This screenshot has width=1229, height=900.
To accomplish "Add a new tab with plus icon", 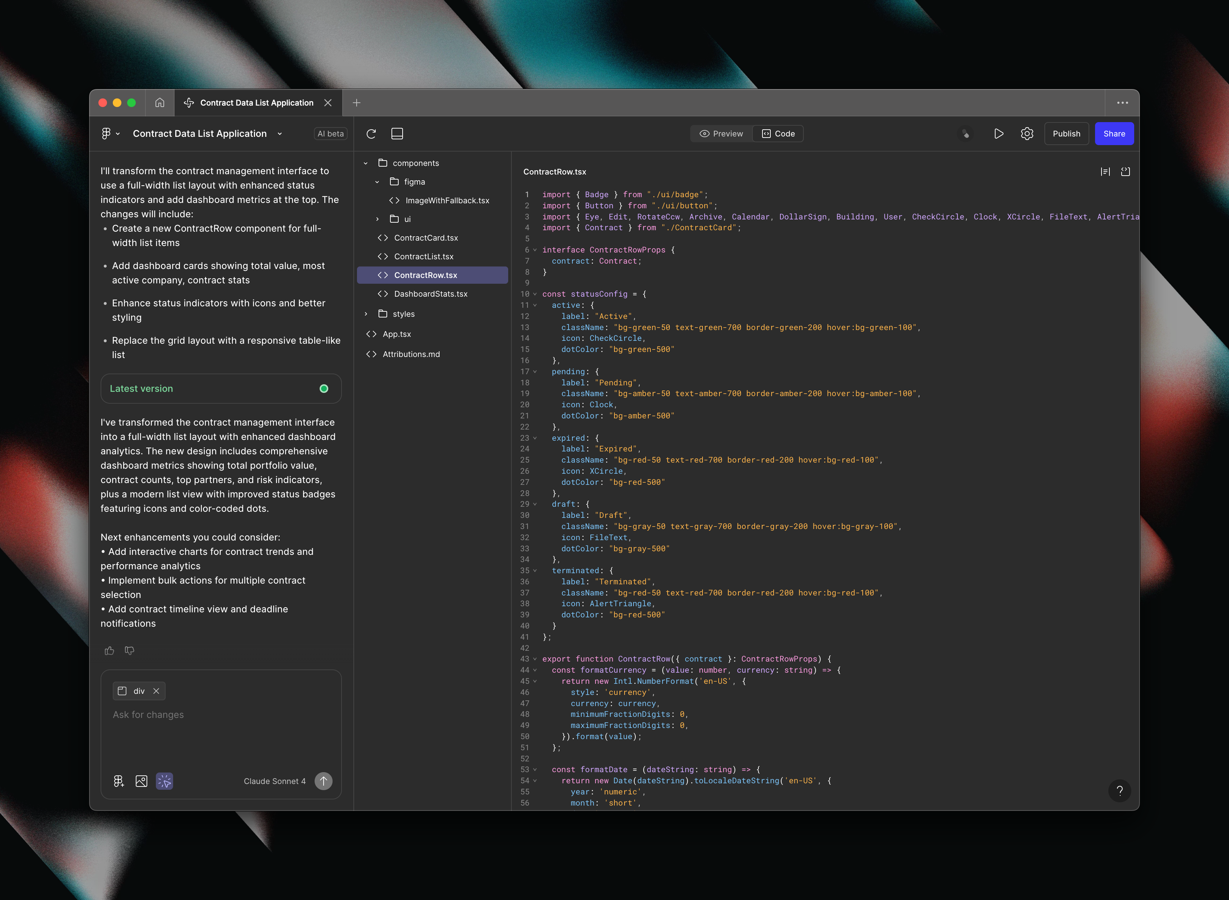I will (x=356, y=102).
